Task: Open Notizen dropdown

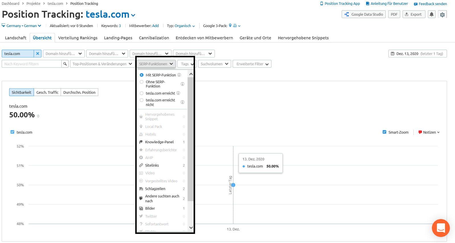Action: [x=429, y=132]
